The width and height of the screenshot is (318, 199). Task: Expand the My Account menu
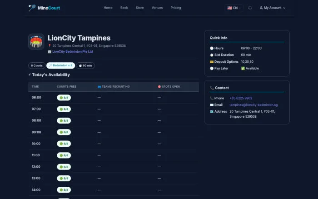(273, 8)
